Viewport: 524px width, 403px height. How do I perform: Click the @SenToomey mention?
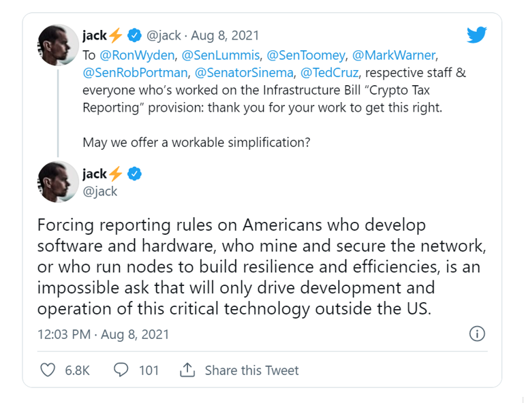point(306,54)
